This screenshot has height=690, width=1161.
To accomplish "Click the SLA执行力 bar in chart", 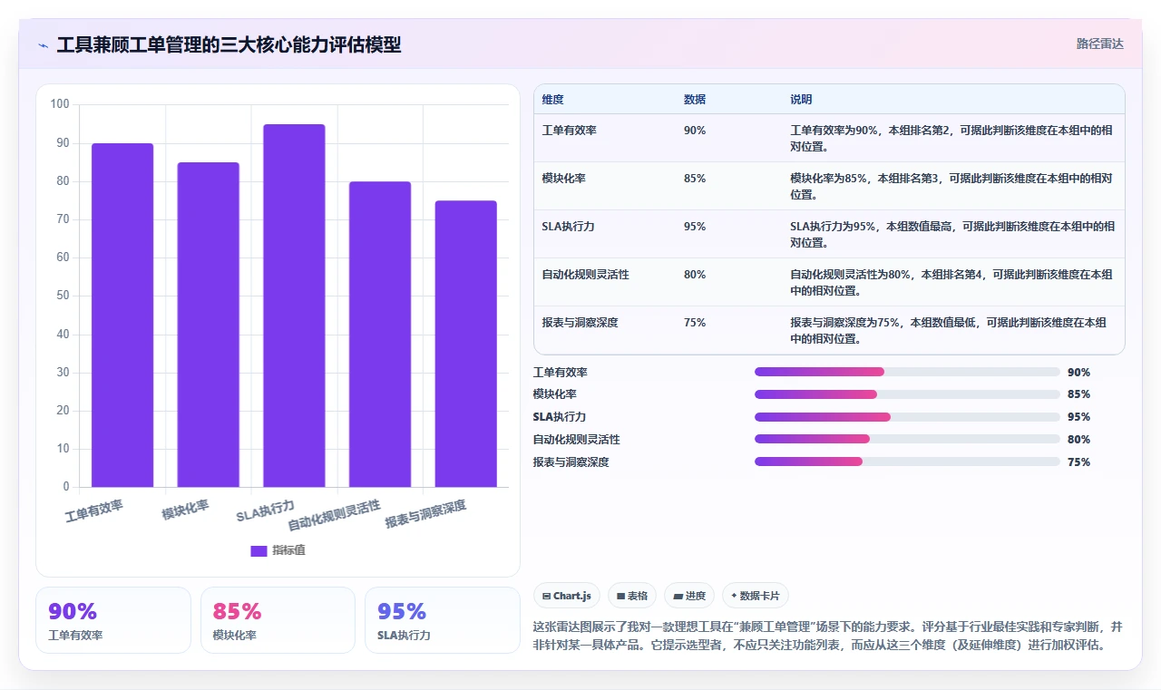I will [294, 306].
